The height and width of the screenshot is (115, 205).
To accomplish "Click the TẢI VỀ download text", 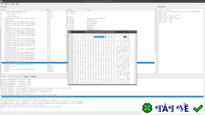I will (x=175, y=108).
